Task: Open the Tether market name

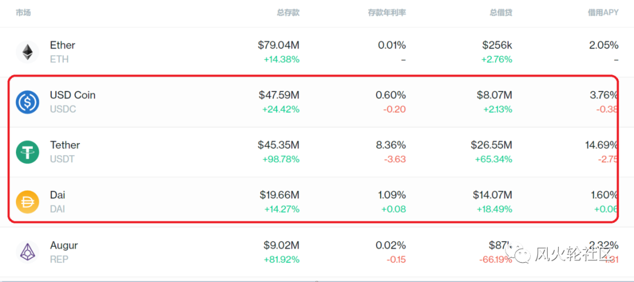Action: coord(65,145)
